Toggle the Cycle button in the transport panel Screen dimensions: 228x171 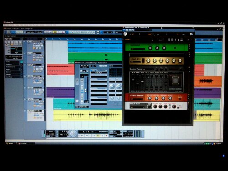[93, 135]
